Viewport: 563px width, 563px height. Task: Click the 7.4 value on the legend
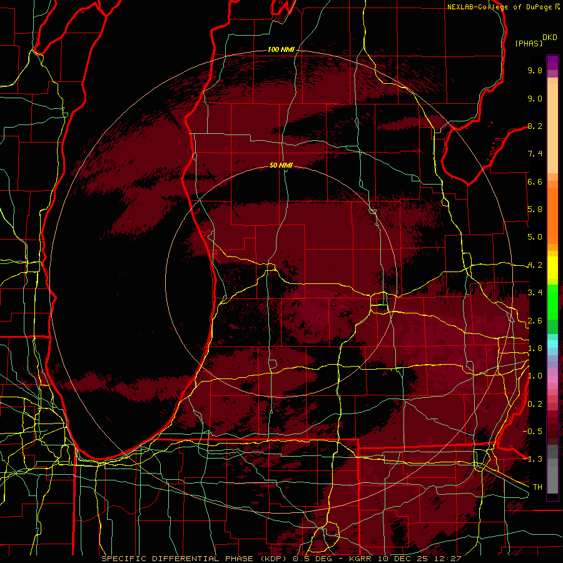(535, 154)
